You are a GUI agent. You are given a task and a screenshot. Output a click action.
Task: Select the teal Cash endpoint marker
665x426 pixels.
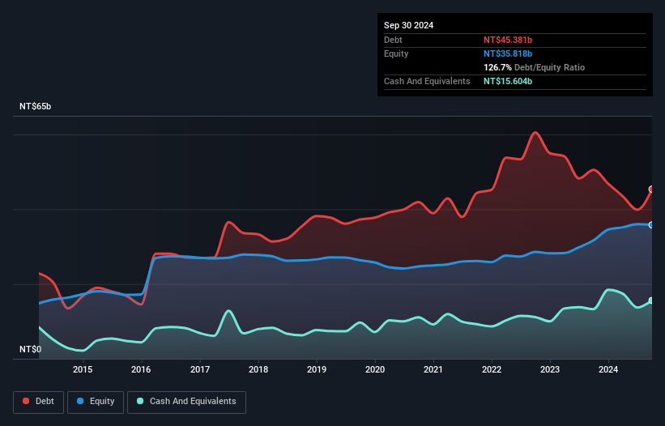[x=651, y=300]
